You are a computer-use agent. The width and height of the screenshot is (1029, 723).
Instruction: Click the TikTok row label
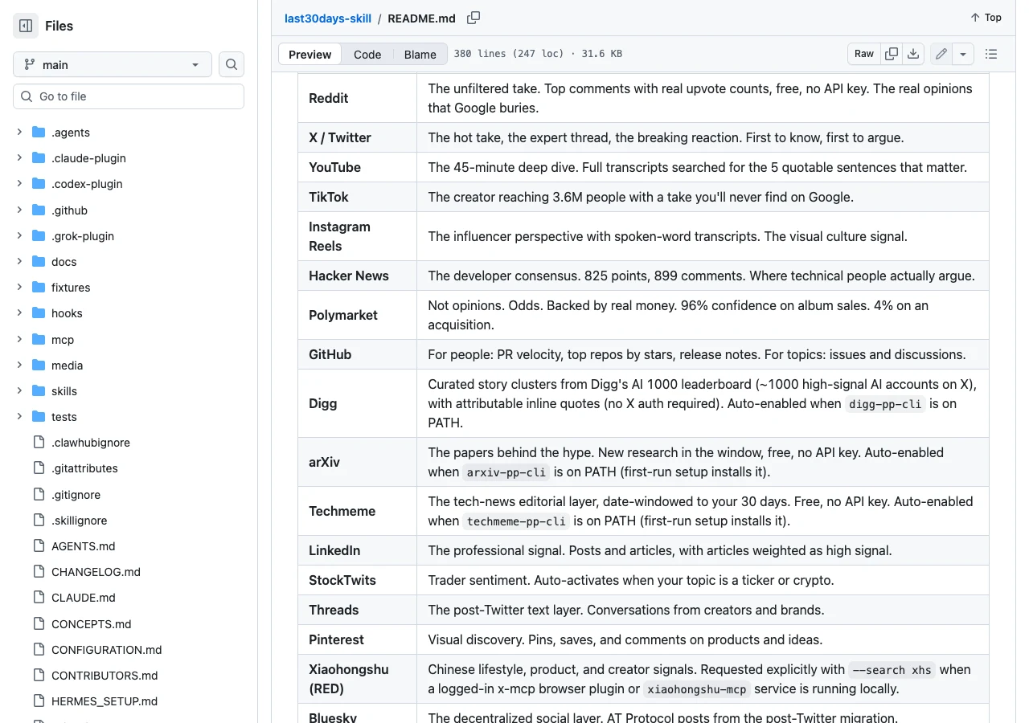(329, 197)
